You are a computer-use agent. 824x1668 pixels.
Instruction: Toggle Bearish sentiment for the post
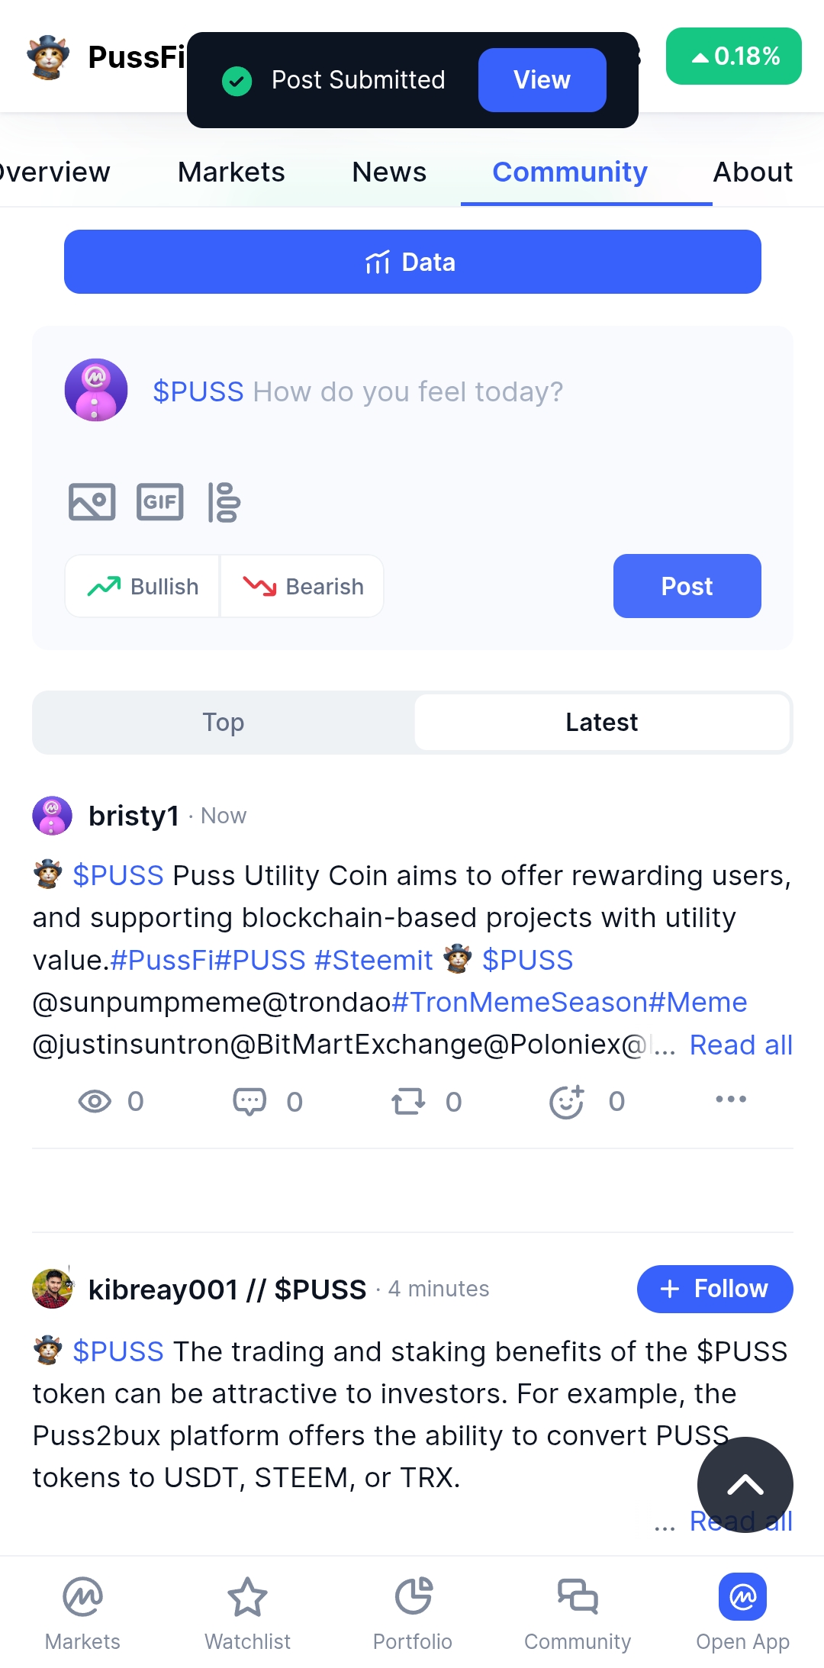tap(302, 586)
